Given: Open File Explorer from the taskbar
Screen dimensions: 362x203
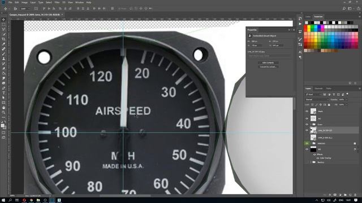Looking at the screenshot, I should (38, 200).
